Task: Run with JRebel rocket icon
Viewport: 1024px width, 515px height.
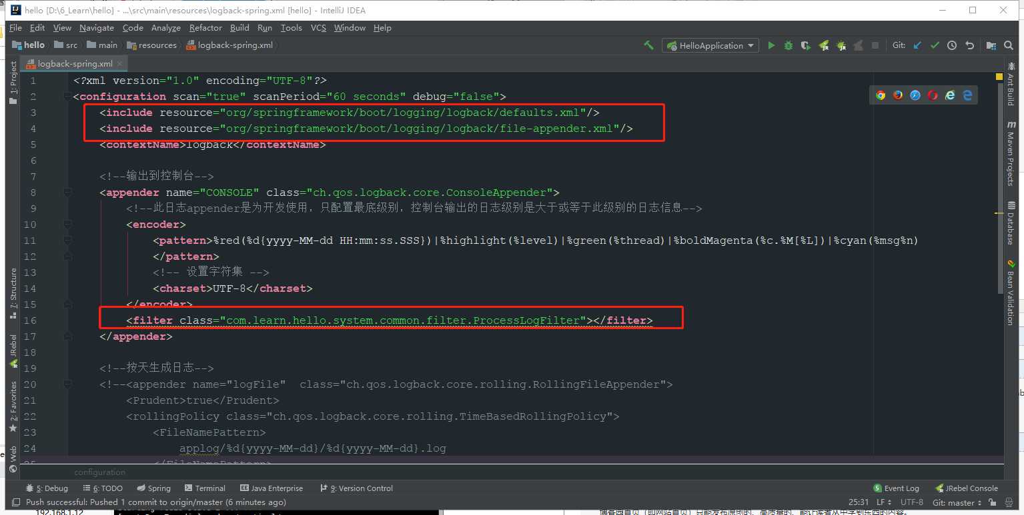Action: point(824,45)
